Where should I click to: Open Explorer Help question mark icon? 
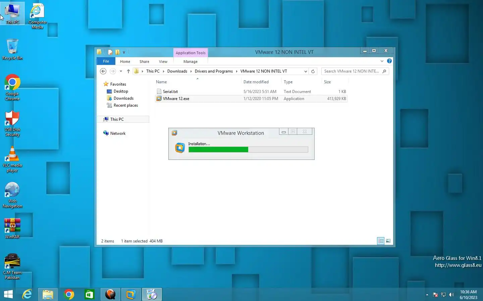pyautogui.click(x=389, y=61)
